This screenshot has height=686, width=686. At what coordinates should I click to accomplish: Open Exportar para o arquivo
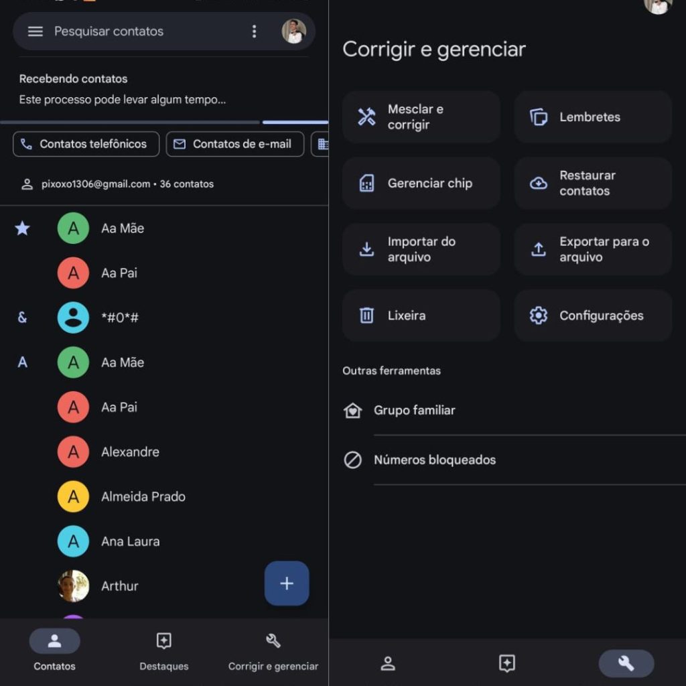[592, 249]
